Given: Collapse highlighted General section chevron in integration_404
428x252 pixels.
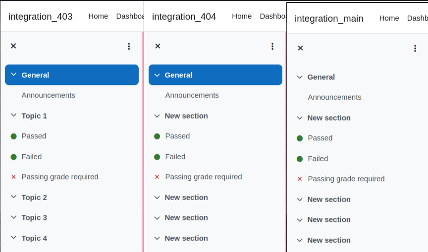Looking at the screenshot, I should coord(157,75).
